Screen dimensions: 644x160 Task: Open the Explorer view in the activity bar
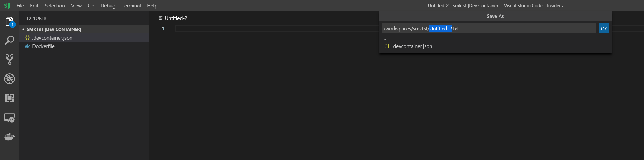click(x=10, y=21)
